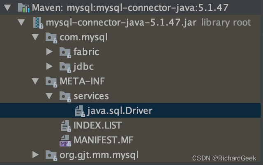This screenshot has width=263, height=165.
Task: Click the org.gjt.mm.mysql folder icon
Action: tap(51, 155)
